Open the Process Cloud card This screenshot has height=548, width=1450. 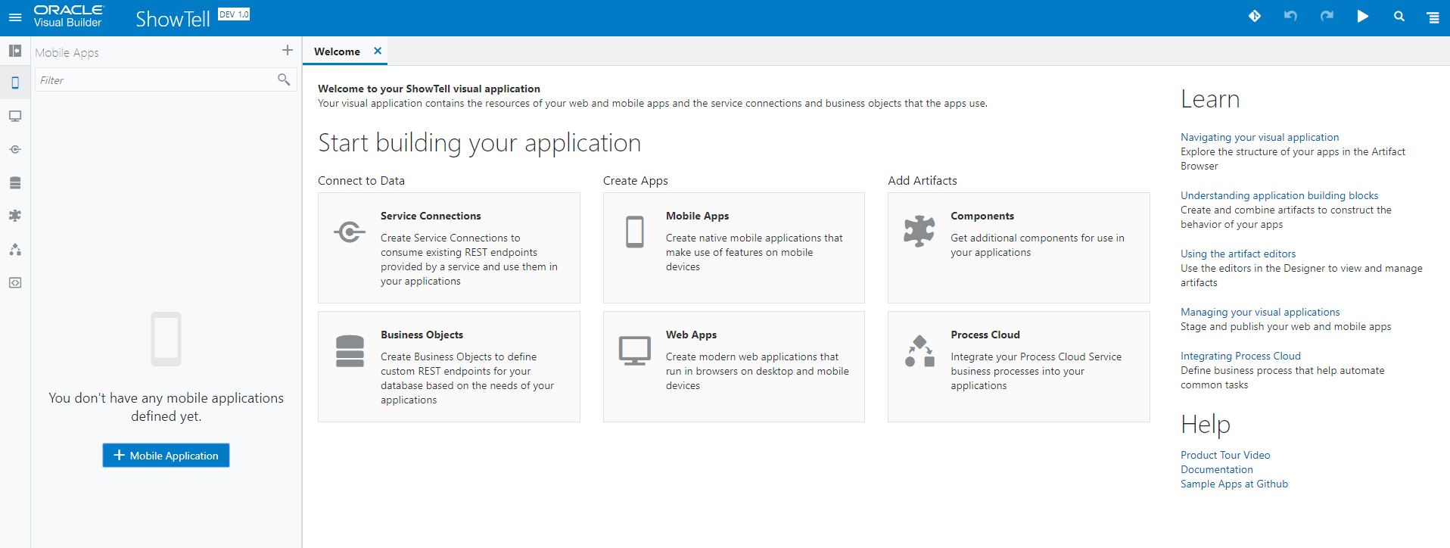[x=1019, y=366]
